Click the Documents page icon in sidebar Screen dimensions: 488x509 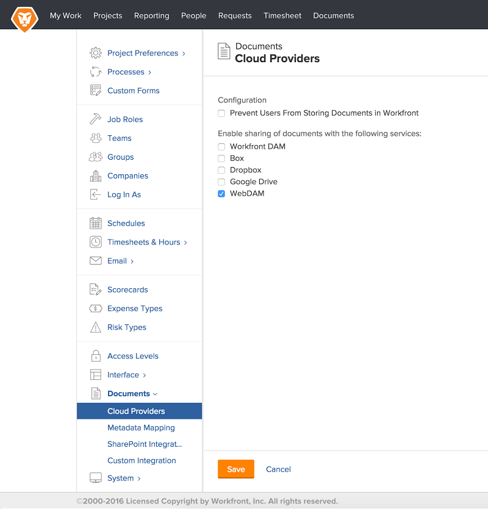click(96, 393)
